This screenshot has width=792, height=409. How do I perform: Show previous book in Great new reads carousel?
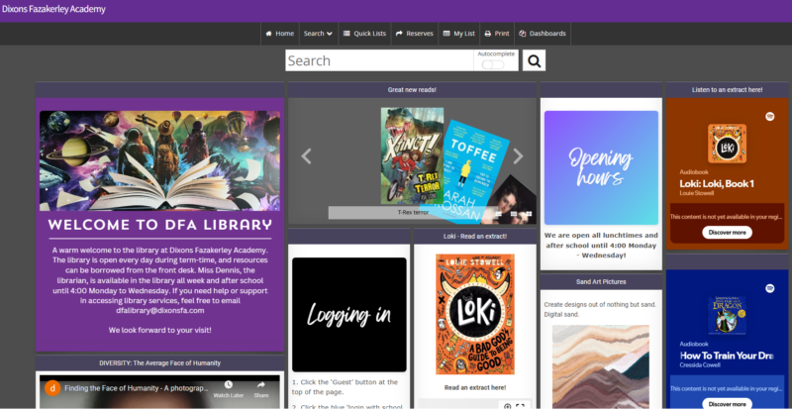[306, 155]
